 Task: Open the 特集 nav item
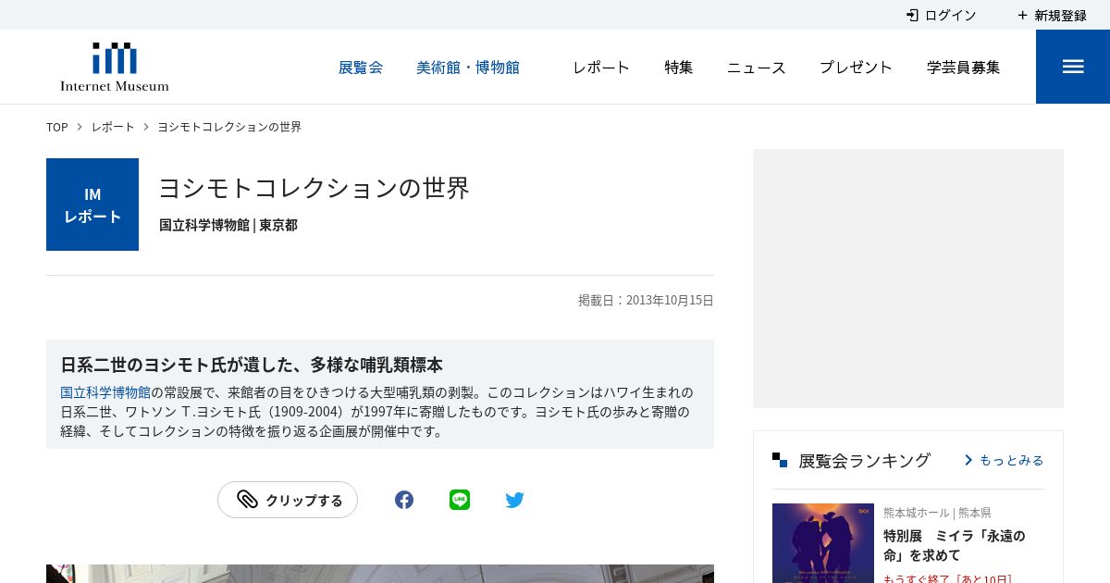[679, 67]
